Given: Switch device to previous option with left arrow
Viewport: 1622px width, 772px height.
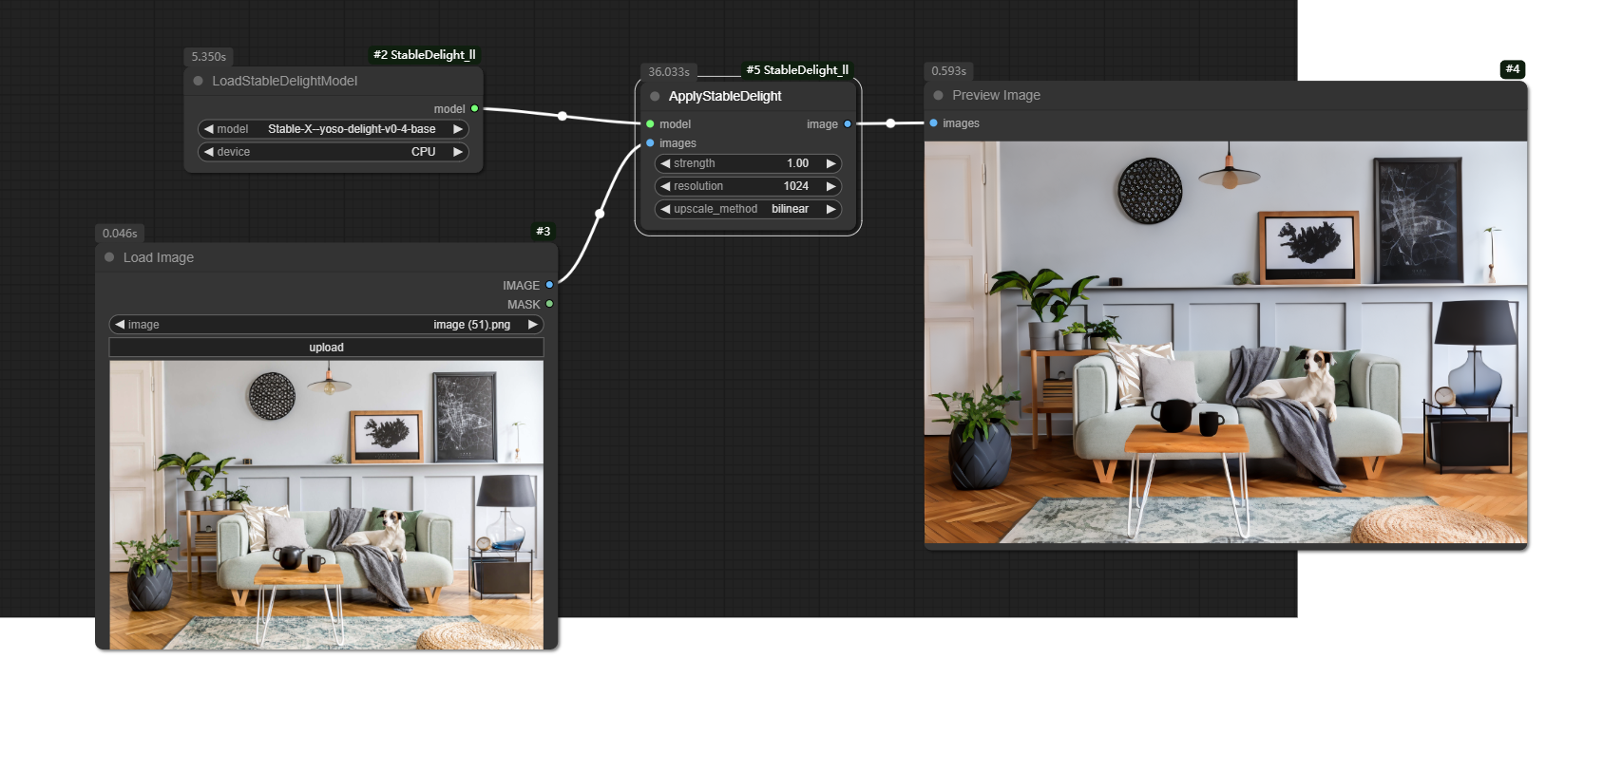Looking at the screenshot, I should tap(208, 152).
